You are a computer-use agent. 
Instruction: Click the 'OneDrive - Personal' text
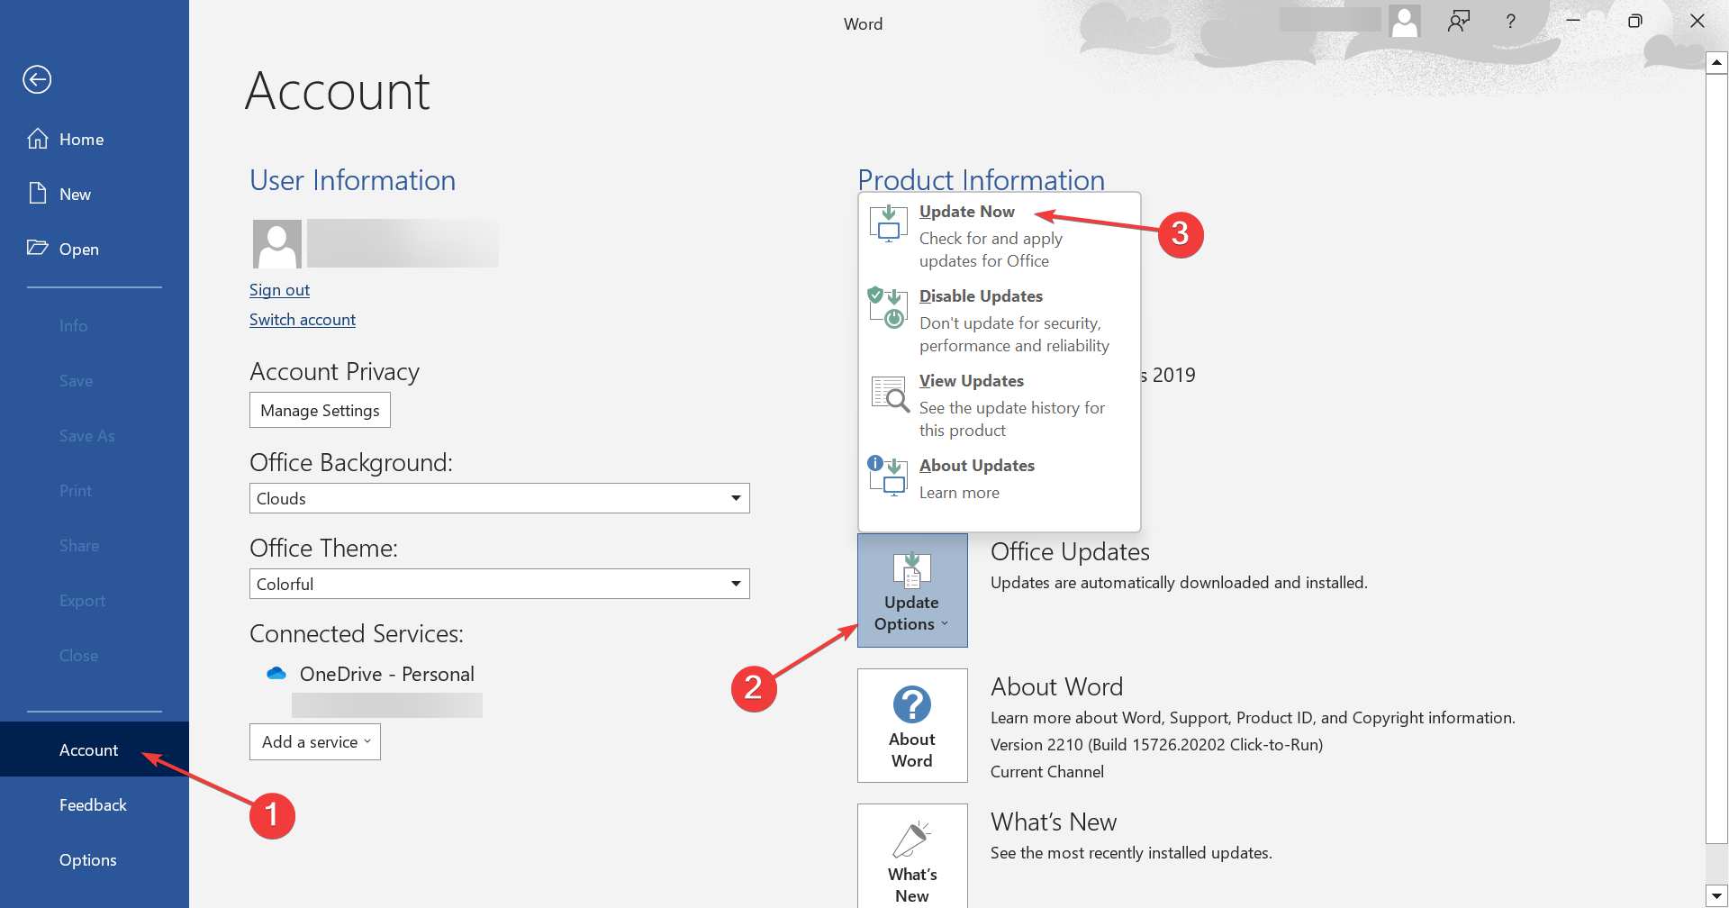386,674
